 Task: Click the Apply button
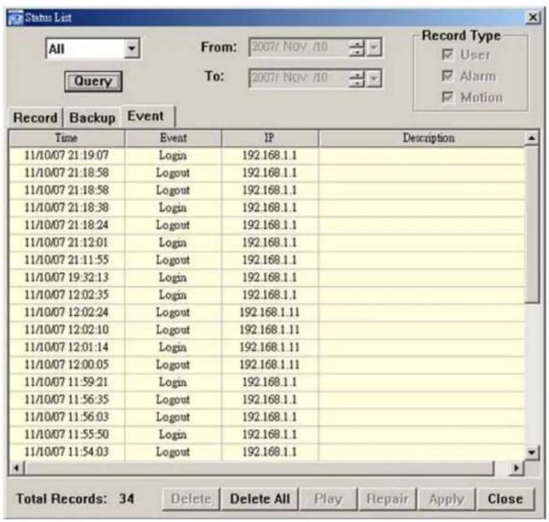(446, 499)
